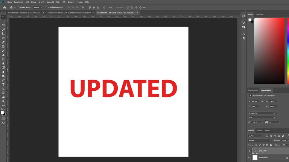Toggle lock transparent pixels icon
Screen dimensions: 289x162
coord(256,145)
